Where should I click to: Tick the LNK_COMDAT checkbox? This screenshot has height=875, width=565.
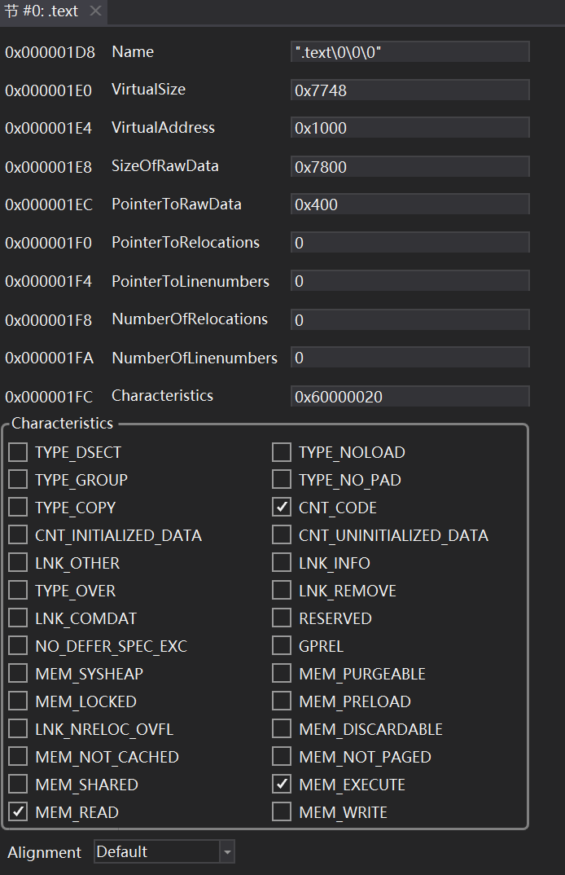[x=18, y=618]
